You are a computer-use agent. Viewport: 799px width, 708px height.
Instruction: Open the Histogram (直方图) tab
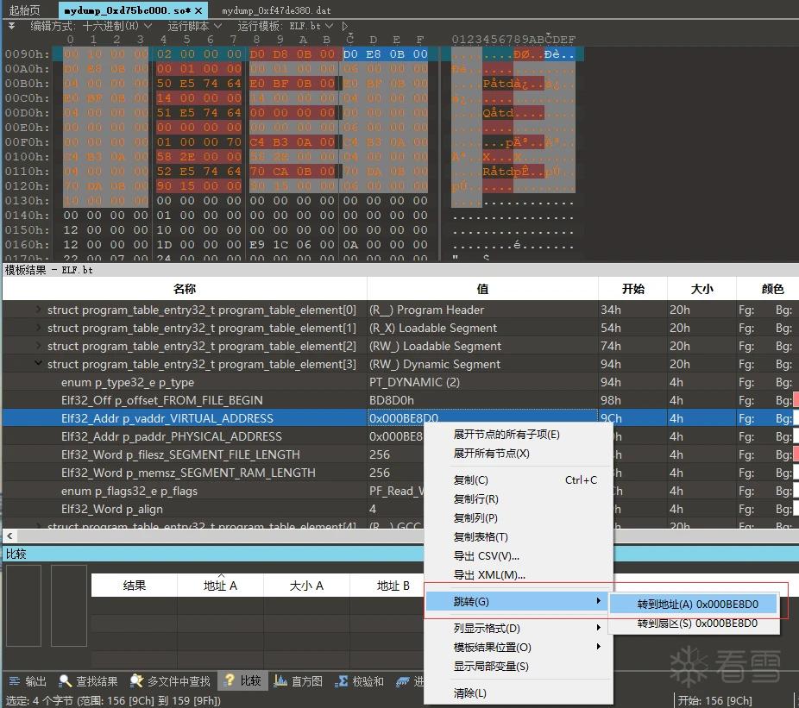(x=298, y=681)
